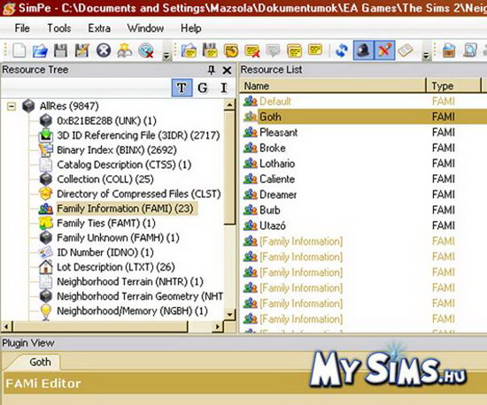
Task: Close the package with the round X icon
Action: point(104,50)
